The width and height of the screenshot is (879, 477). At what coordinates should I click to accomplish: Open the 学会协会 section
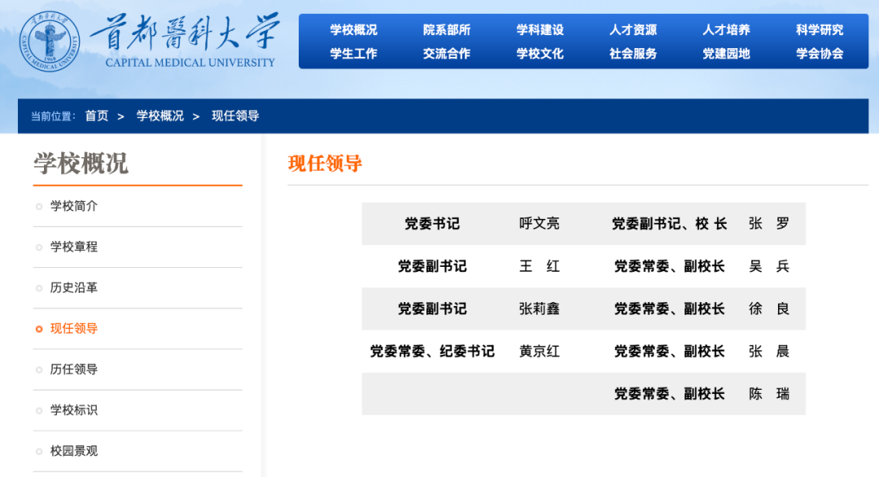[820, 54]
